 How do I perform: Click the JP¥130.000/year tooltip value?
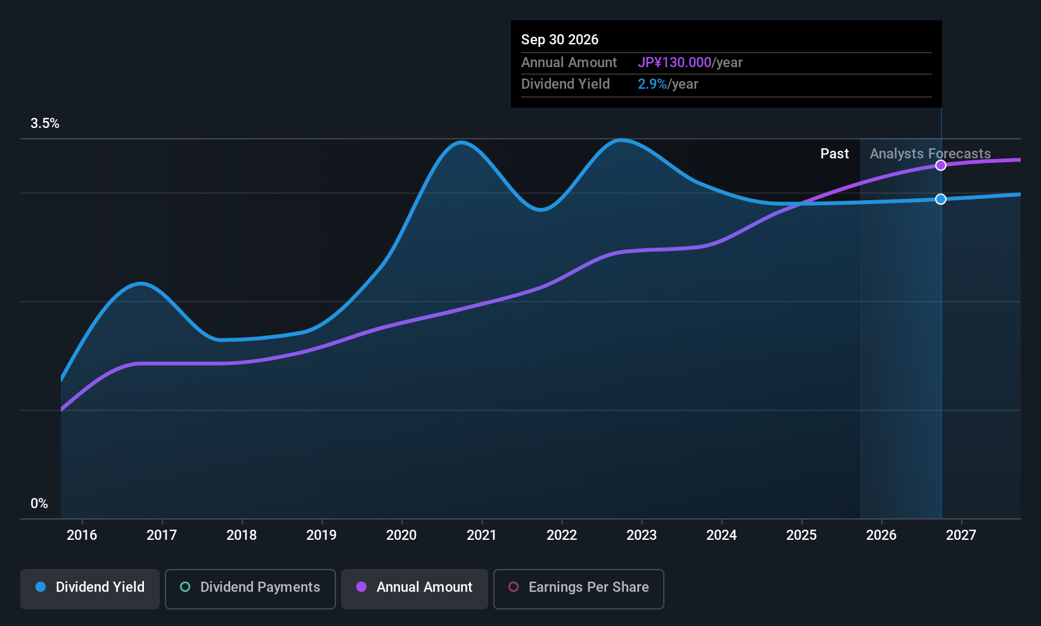click(690, 63)
